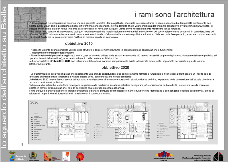
Task: Click the intro line starting "E' dalla ricerca di ri-appropriazione"
Action: point(120,23)
